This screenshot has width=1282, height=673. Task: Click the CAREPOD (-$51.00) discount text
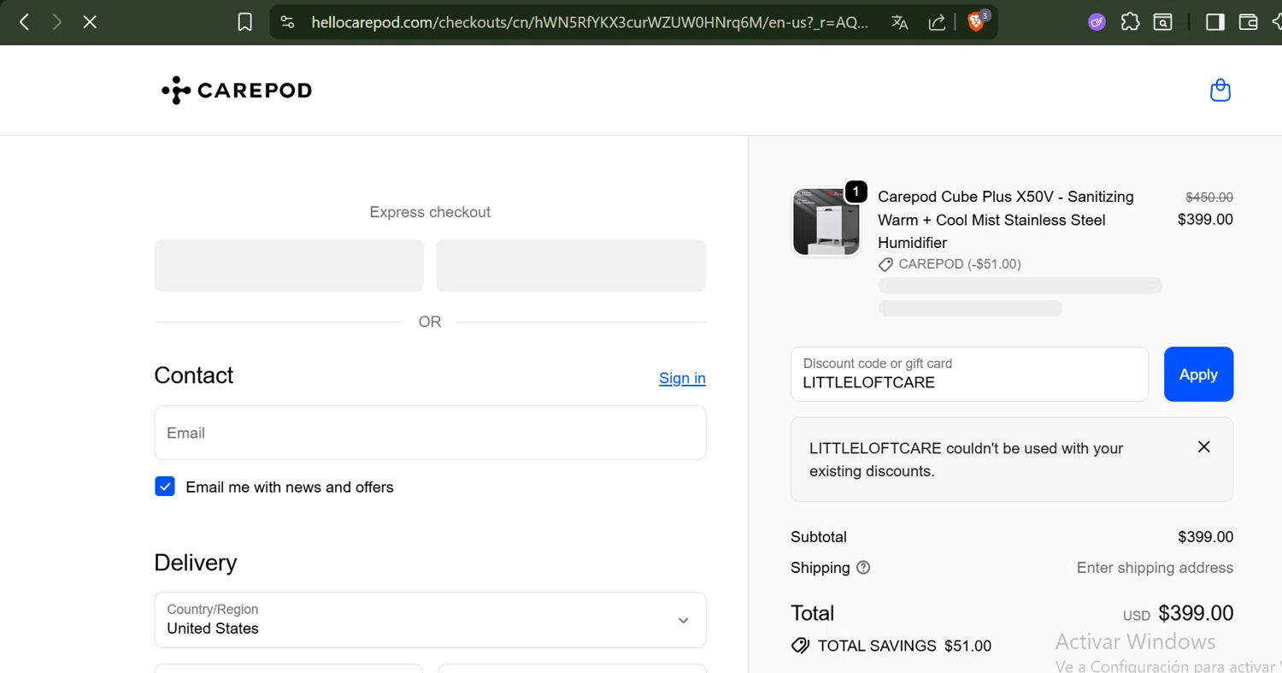(x=959, y=264)
